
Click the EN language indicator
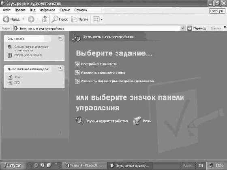tap(201, 166)
